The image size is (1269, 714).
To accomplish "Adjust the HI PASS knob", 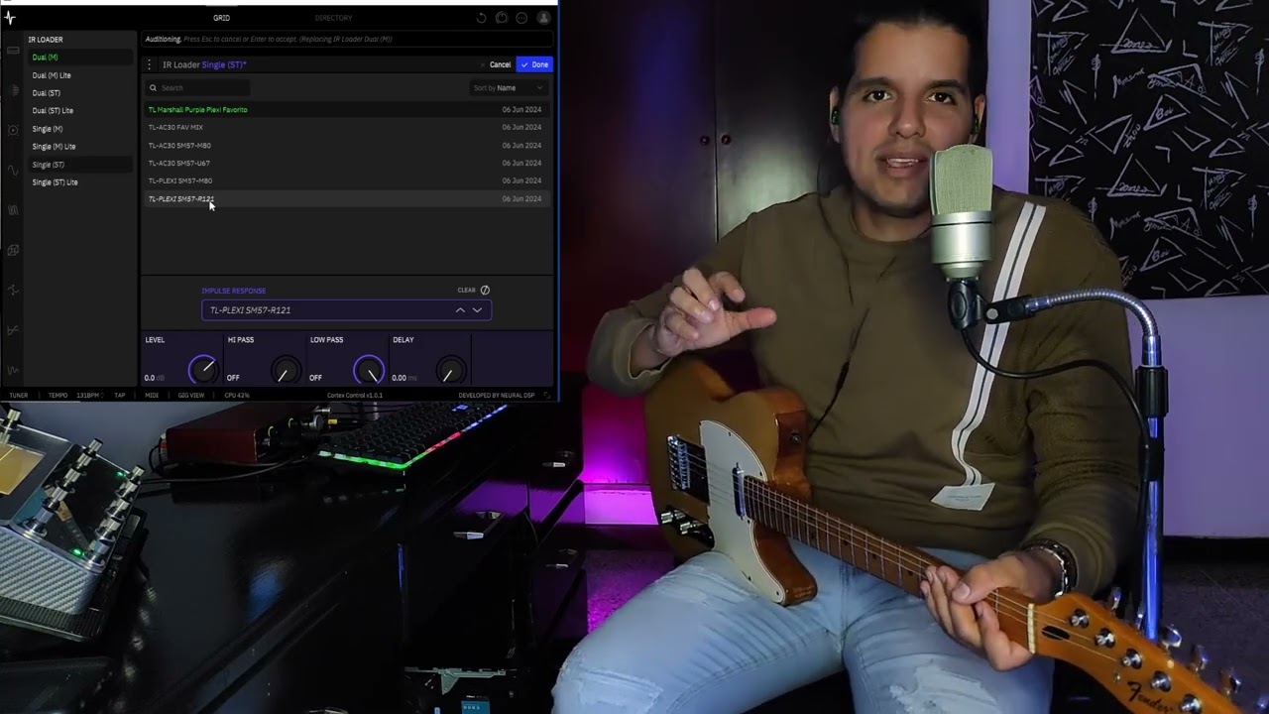I will click(286, 370).
